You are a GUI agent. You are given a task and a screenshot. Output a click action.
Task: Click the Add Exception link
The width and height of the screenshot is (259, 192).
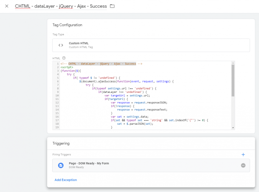pyautogui.click(x=66, y=180)
